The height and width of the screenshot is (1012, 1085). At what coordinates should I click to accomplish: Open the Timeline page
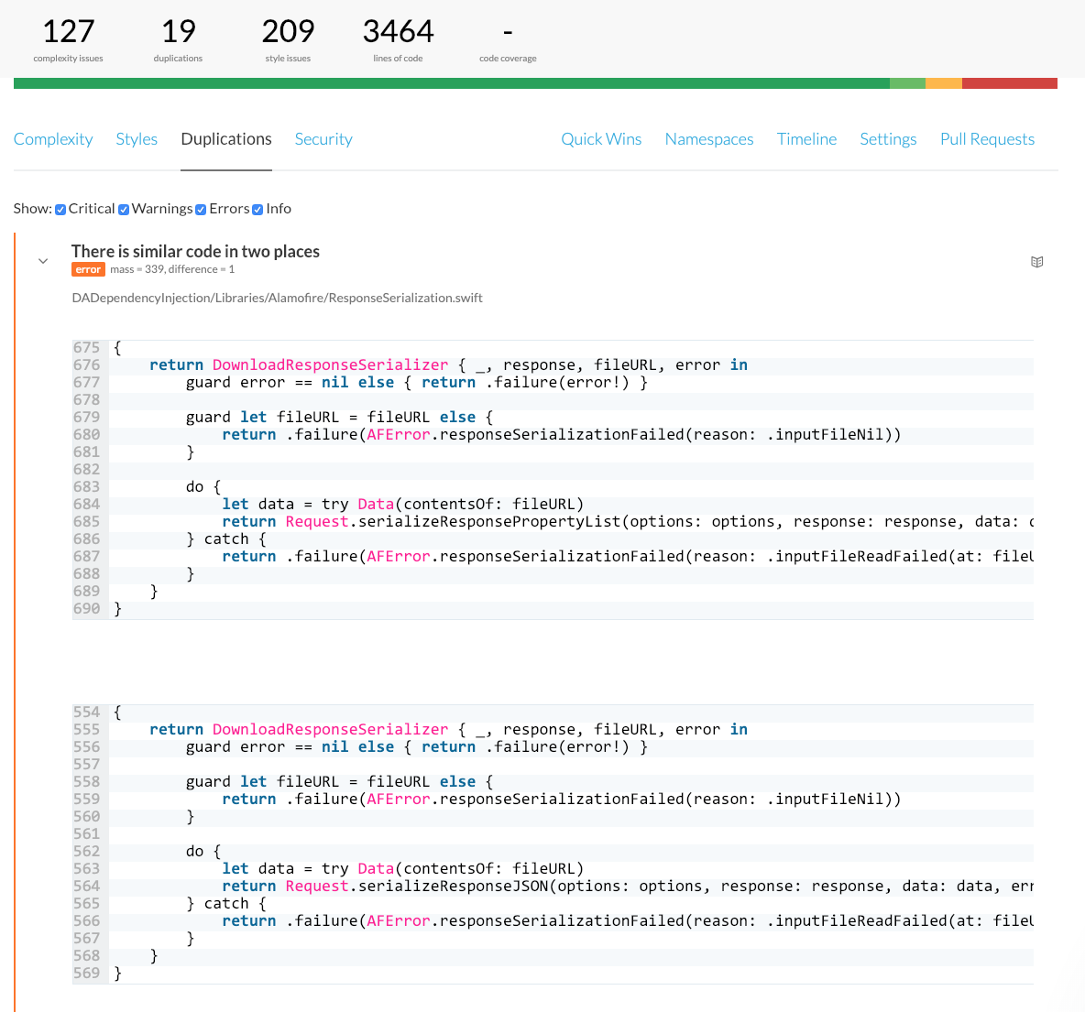point(806,139)
